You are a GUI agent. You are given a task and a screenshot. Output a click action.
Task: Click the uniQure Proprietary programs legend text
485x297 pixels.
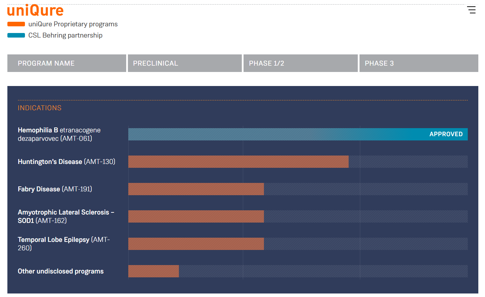(73, 24)
